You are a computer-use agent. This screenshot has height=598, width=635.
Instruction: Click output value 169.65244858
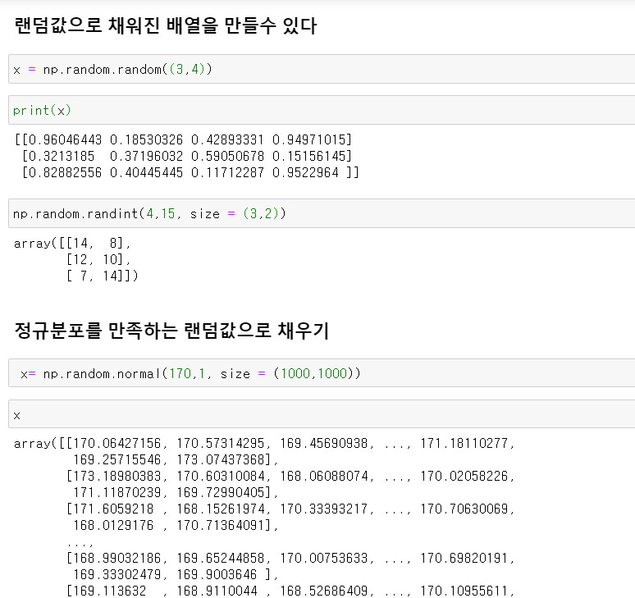pyautogui.click(x=221, y=559)
